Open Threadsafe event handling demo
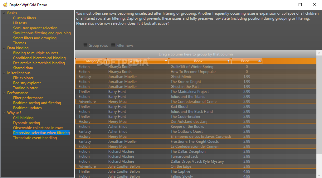Viewport: 322px width, 178px height. 35,138
